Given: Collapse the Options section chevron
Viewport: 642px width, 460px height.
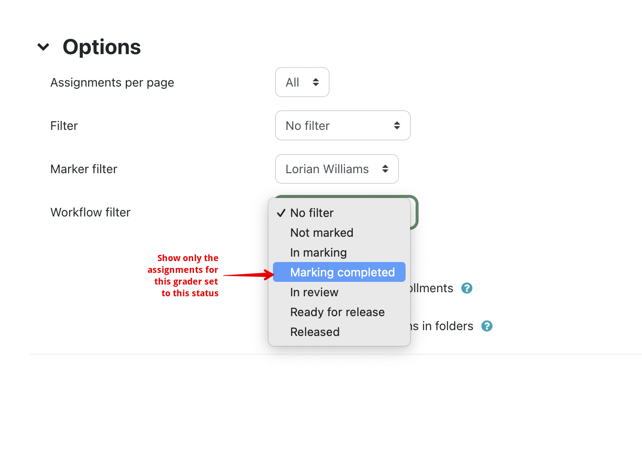Looking at the screenshot, I should coord(43,47).
